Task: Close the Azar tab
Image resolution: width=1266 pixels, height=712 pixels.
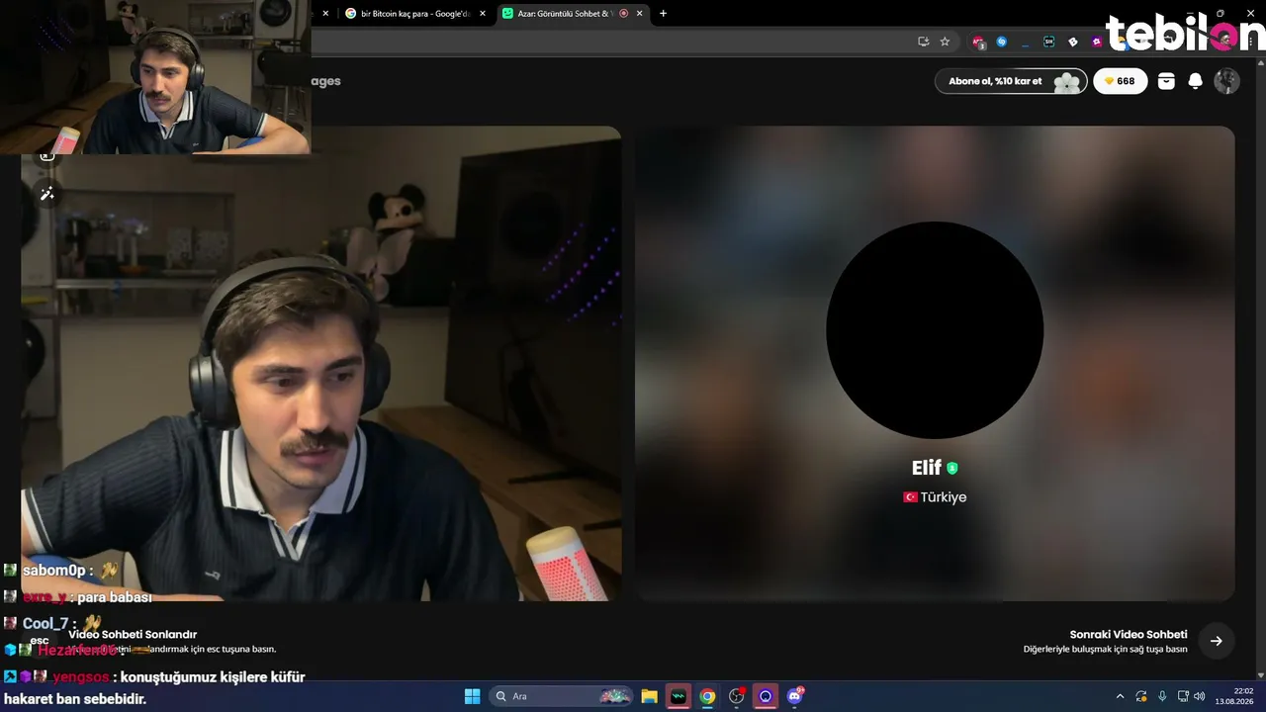Action: coord(639,14)
